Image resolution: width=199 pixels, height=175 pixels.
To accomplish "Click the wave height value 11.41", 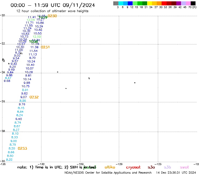I will (32, 17).
